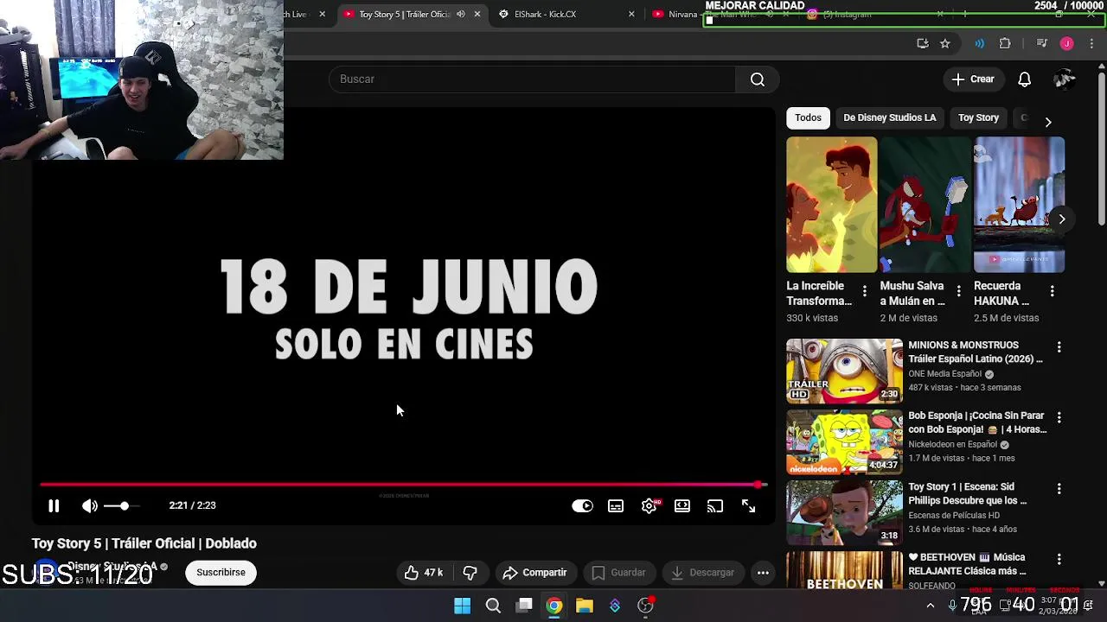Visit the ONE Media Español channel
Image resolution: width=1107 pixels, height=622 pixels.
tap(944, 374)
